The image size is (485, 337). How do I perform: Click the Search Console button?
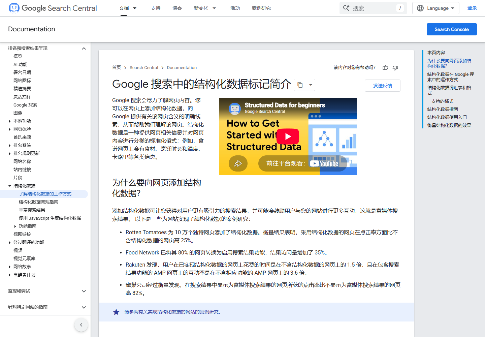click(x=452, y=29)
